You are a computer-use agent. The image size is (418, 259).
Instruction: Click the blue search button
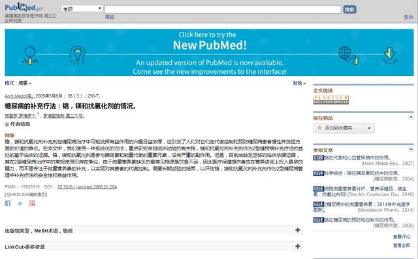point(349,9)
